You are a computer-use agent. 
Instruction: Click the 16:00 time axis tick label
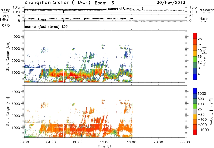pyautogui.click(x=131, y=142)
